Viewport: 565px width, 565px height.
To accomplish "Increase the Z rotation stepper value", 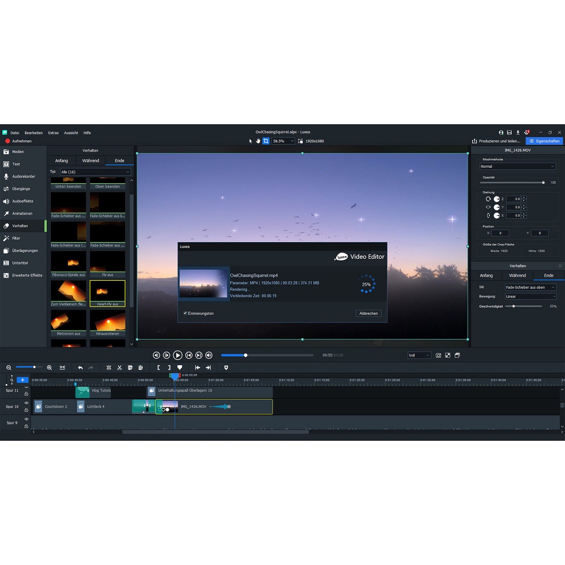I will 524,198.
